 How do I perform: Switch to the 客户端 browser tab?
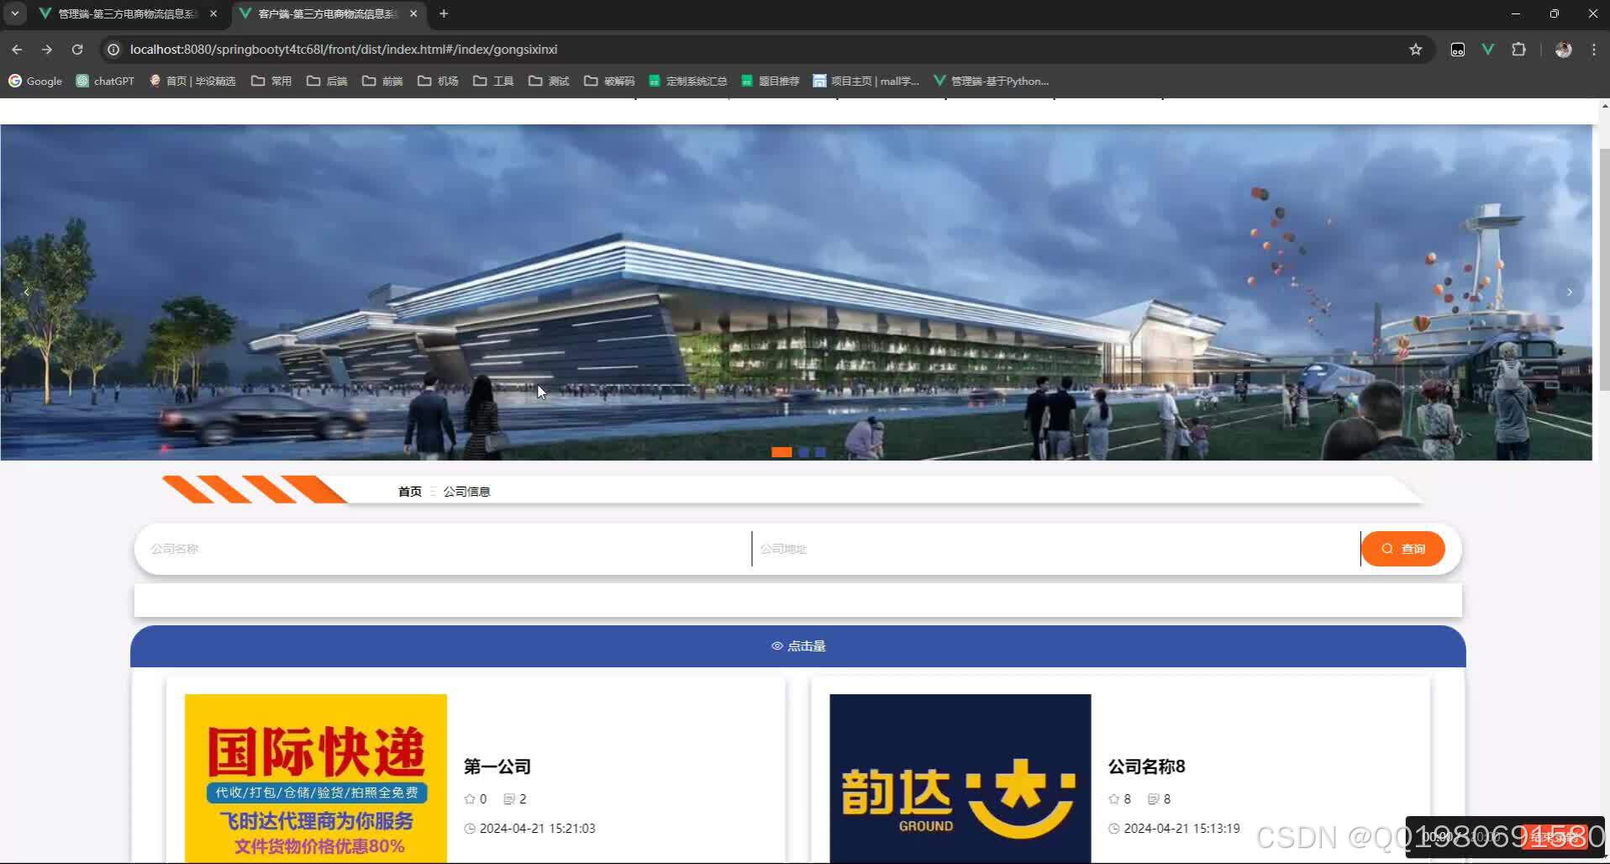coord(322,13)
